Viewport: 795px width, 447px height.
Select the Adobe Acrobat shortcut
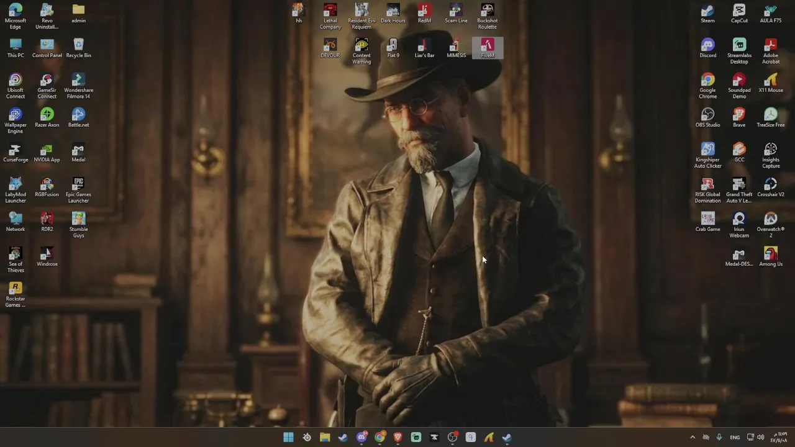[771, 51]
